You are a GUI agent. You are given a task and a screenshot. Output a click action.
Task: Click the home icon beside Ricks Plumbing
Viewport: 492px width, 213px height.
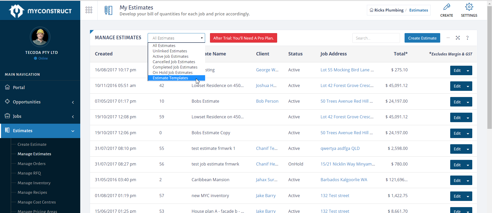tap(371, 10)
